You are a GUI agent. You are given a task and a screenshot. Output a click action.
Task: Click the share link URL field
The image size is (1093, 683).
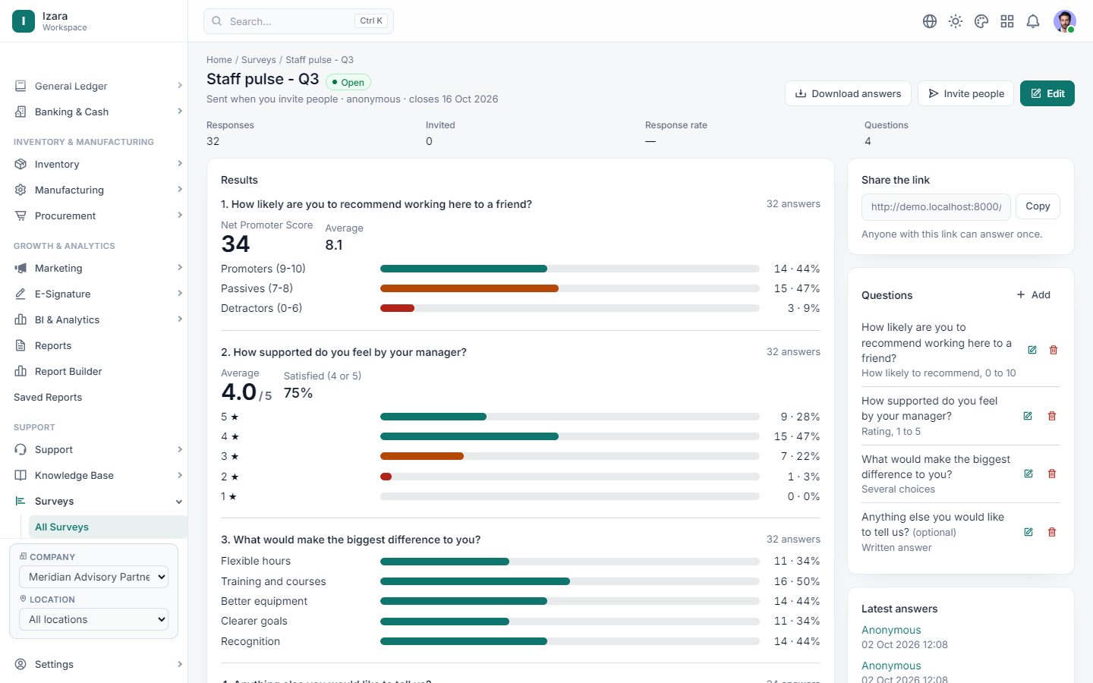(936, 206)
